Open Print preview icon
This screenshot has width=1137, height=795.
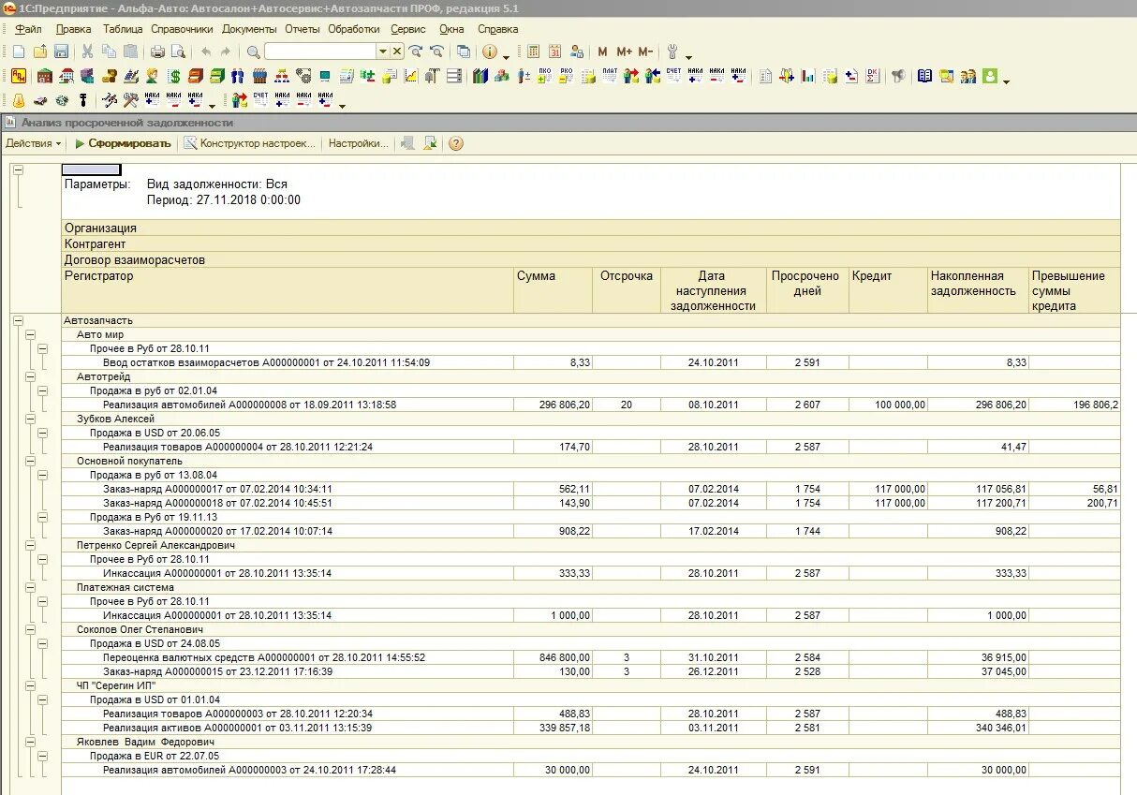coord(178,52)
